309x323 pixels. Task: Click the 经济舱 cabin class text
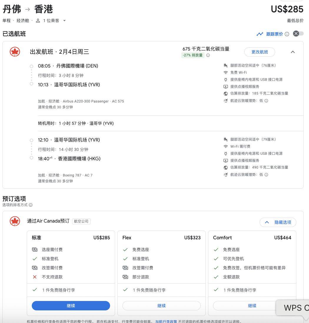click(23, 21)
